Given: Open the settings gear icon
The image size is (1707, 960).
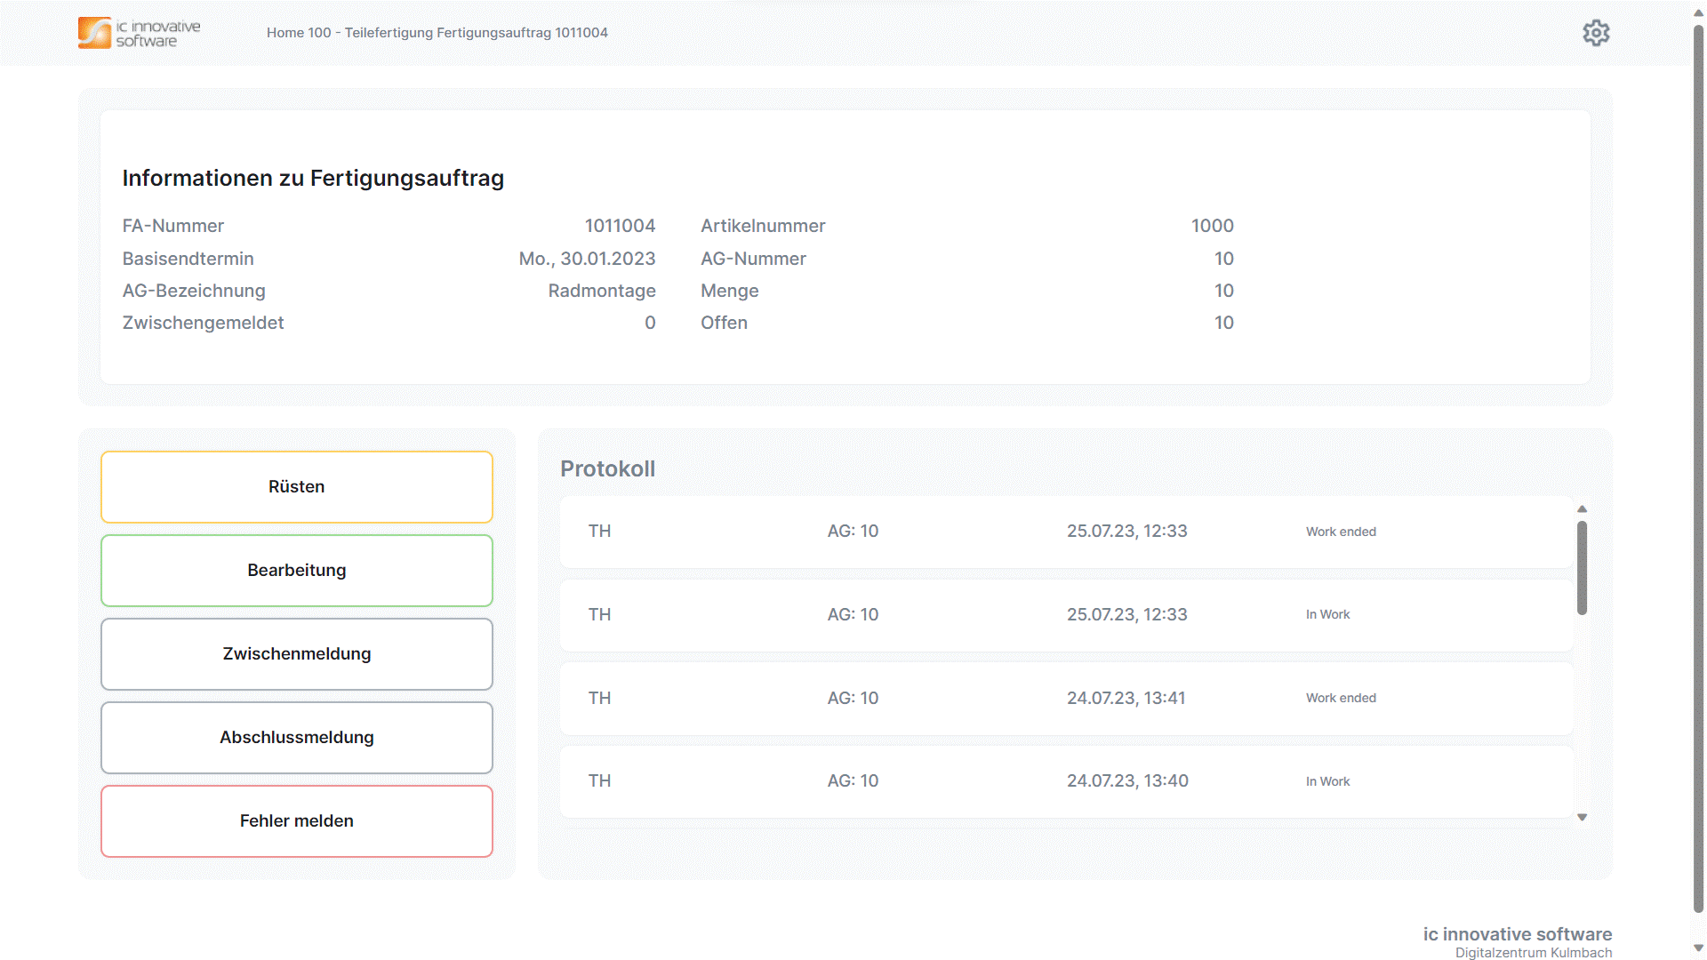Looking at the screenshot, I should pos(1596,33).
